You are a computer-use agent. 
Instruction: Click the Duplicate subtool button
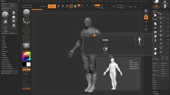156,71
